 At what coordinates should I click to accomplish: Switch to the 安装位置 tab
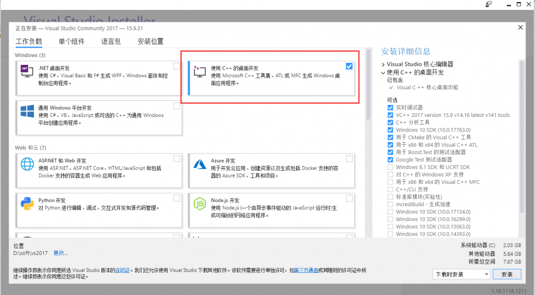[150, 42]
